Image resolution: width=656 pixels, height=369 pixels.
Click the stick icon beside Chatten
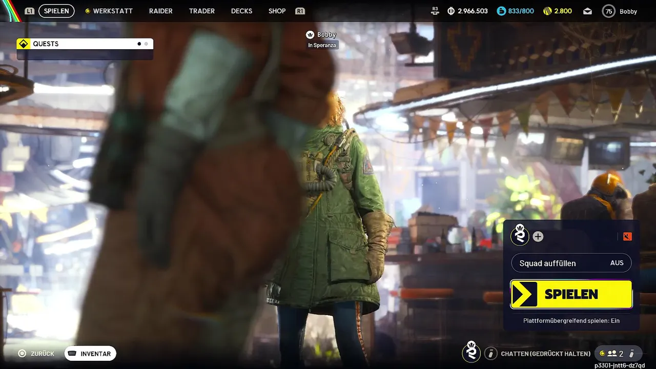click(491, 353)
